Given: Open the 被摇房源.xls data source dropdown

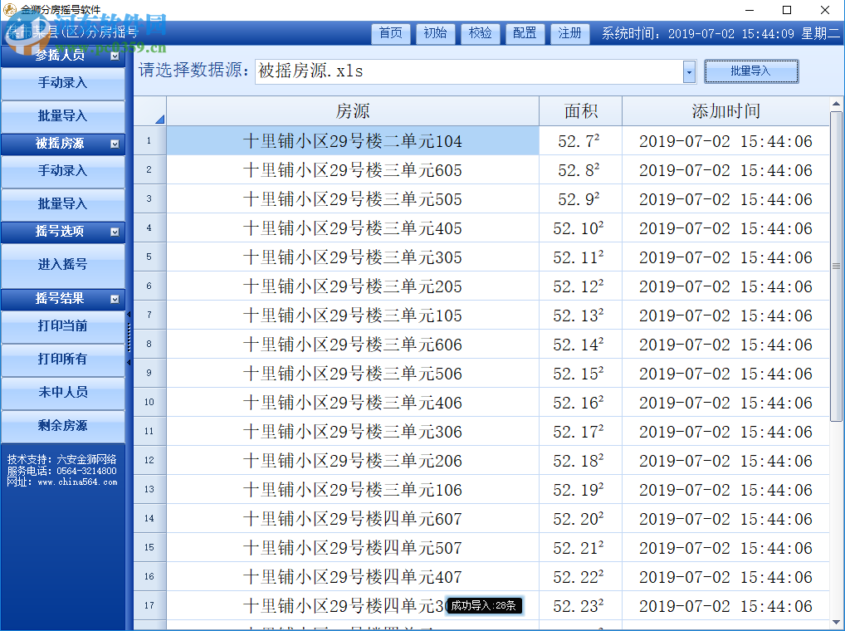Looking at the screenshot, I should (x=687, y=72).
